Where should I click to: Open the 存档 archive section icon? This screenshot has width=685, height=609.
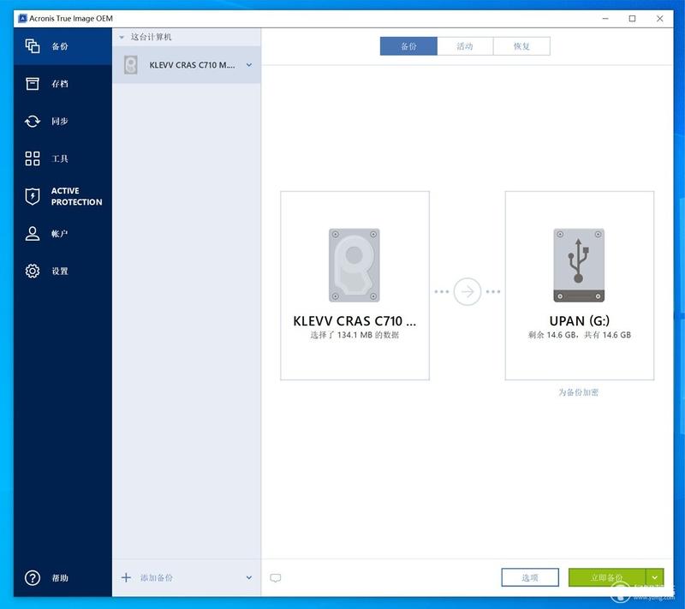click(x=33, y=83)
